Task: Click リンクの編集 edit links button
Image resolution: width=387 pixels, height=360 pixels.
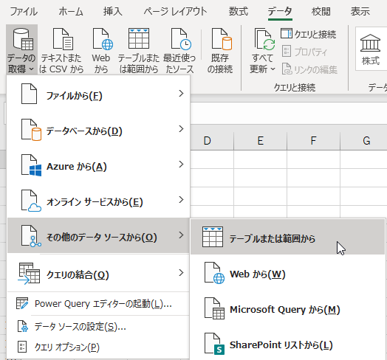Action: (309, 69)
